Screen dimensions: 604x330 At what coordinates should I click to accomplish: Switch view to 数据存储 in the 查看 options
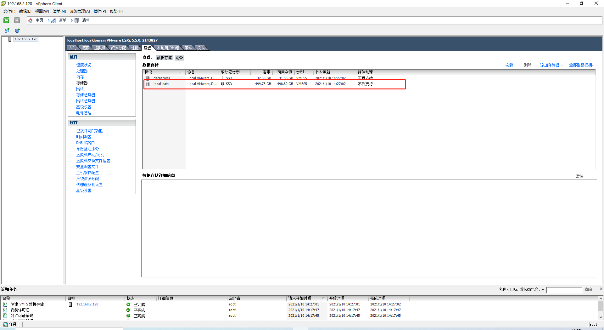[164, 58]
